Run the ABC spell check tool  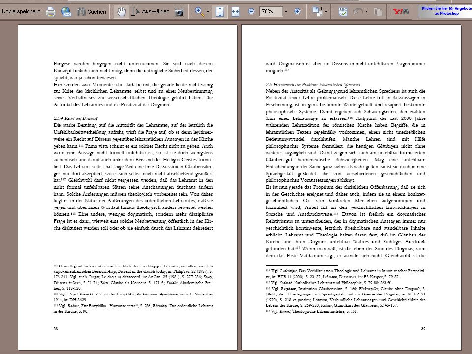click(343, 12)
